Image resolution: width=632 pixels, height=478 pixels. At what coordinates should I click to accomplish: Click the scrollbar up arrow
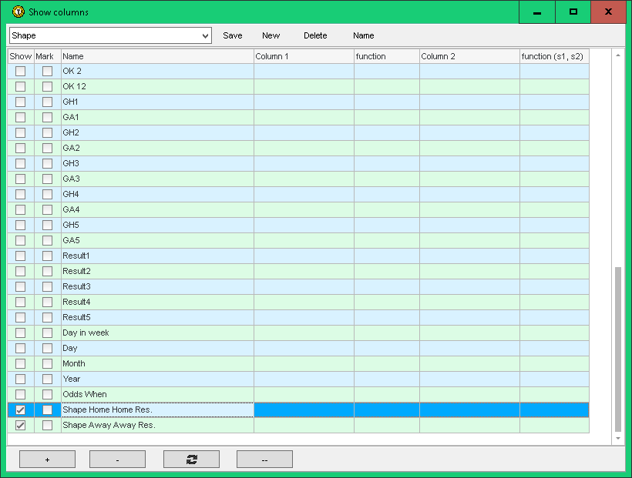618,55
